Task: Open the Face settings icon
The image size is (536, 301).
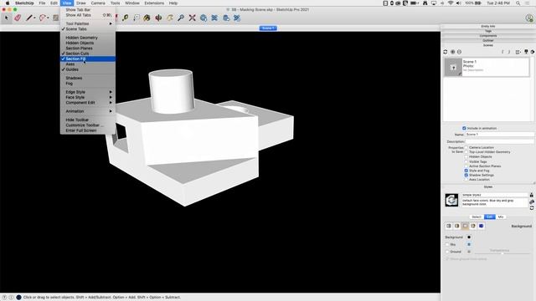Action: click(x=456, y=226)
